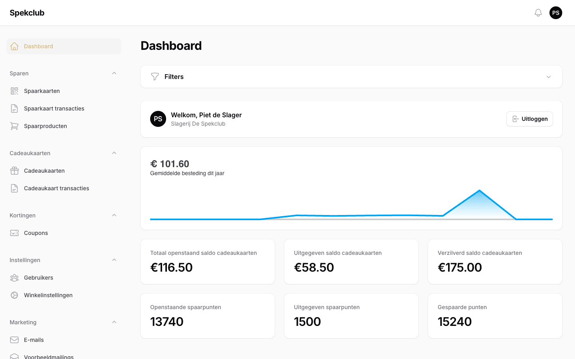Click the Totaal openstaand saldo cadeaukaarten card
Viewport: 575px width, 359px height.
point(208,262)
